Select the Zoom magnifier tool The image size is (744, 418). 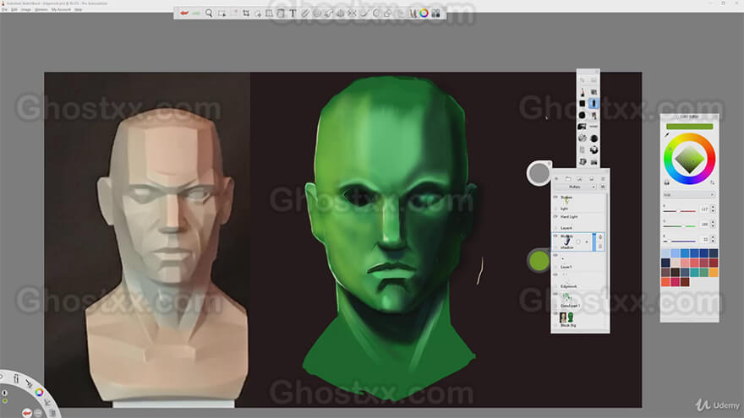(x=209, y=14)
